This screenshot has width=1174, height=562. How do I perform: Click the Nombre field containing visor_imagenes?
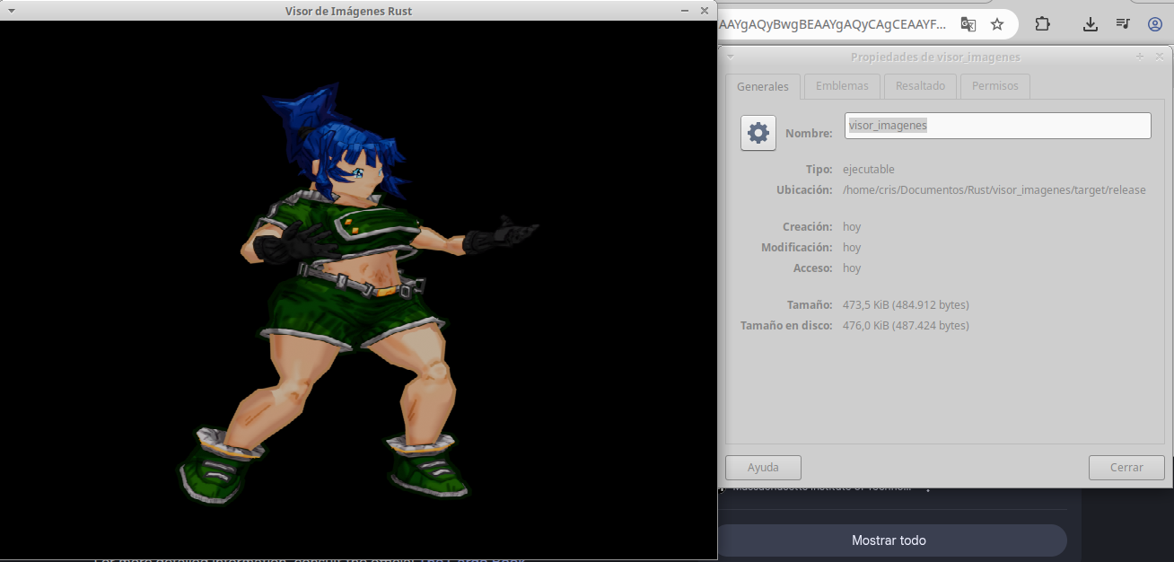click(998, 126)
